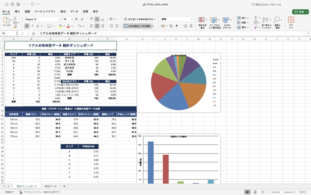This screenshot has height=195, width=311.
Task: Open the Segoe UI font name dropdown
Action: (60, 19)
